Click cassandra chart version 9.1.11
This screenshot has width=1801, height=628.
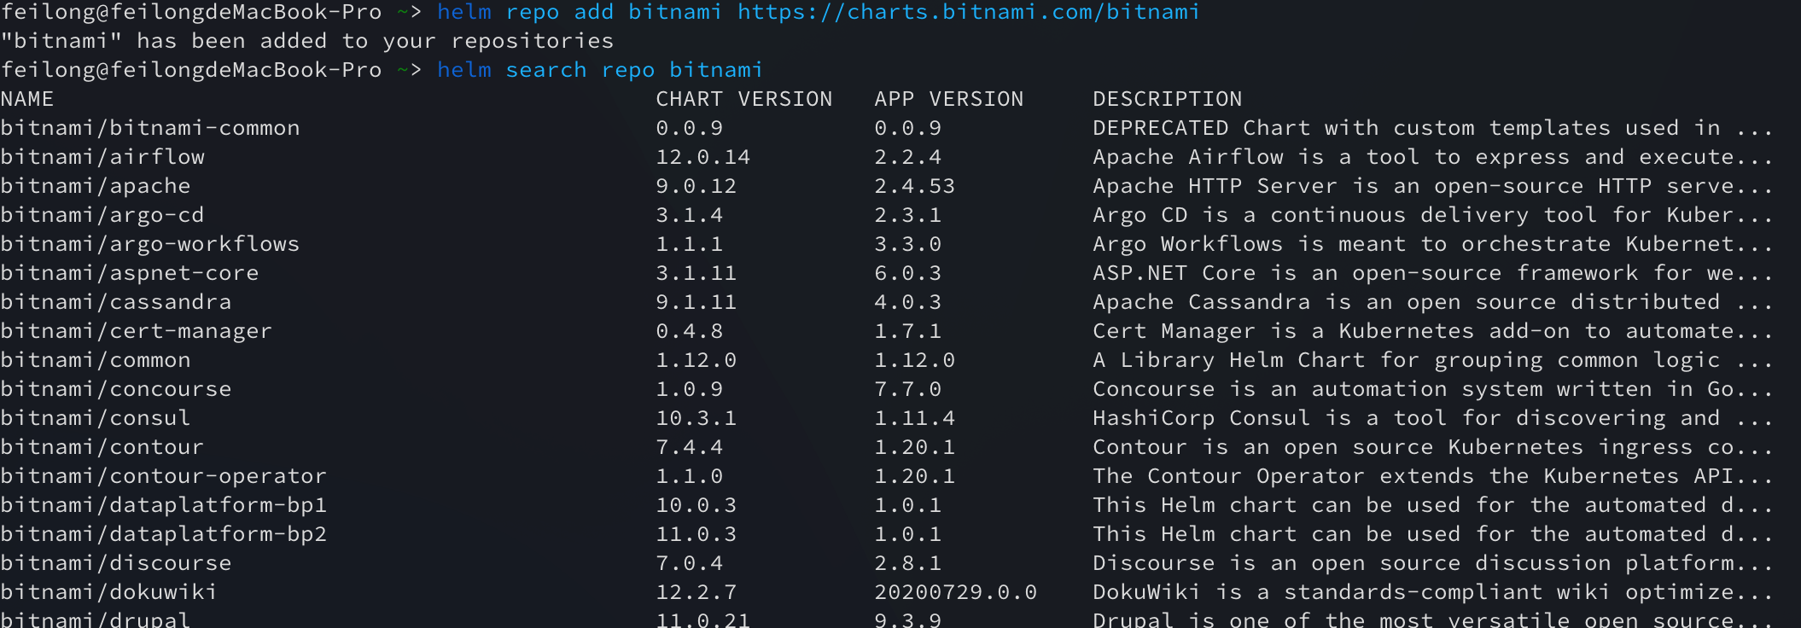pyautogui.click(x=697, y=302)
